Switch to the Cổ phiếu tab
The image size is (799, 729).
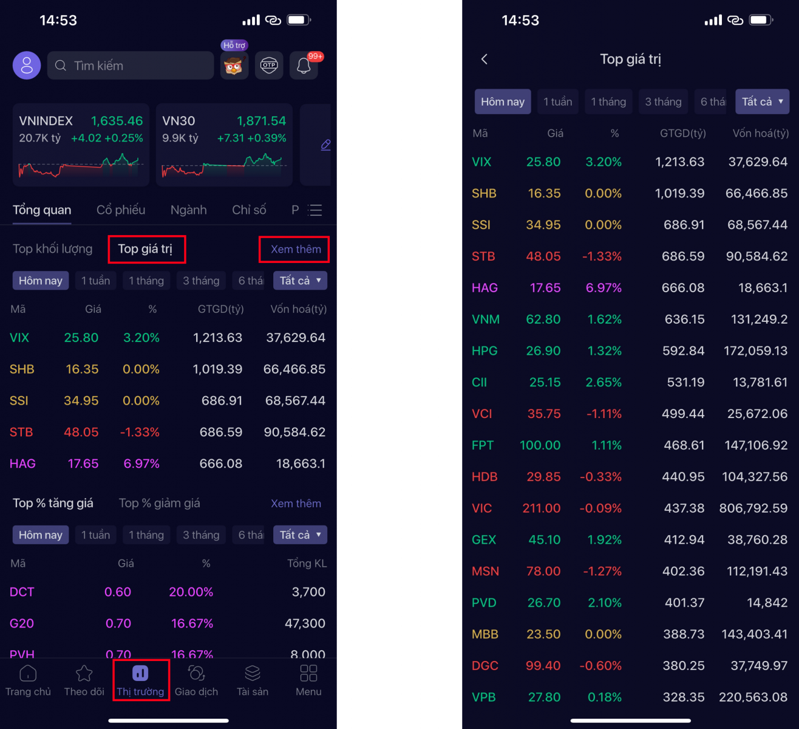121,210
